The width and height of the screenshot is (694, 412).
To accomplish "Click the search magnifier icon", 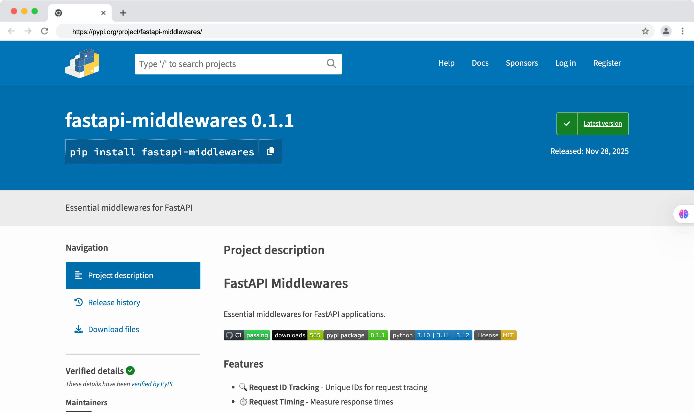I will (x=331, y=64).
